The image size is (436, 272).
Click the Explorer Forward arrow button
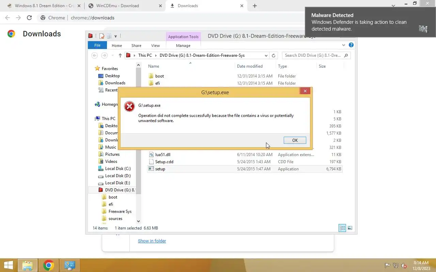pos(104,55)
